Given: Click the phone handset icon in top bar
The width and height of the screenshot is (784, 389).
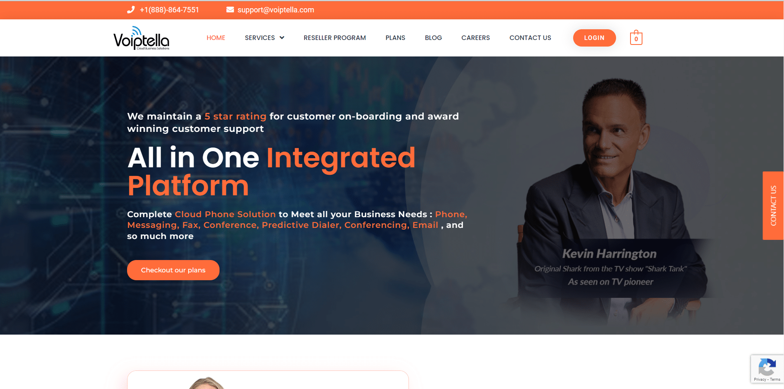Looking at the screenshot, I should point(131,10).
